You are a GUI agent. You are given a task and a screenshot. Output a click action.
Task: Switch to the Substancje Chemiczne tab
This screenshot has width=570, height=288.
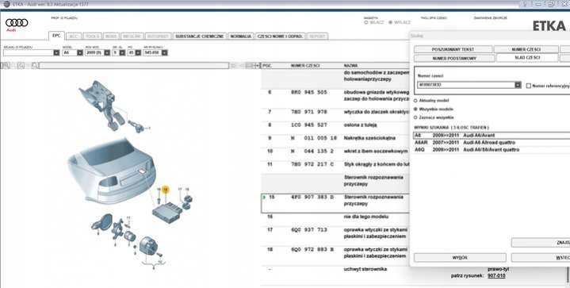click(x=199, y=36)
